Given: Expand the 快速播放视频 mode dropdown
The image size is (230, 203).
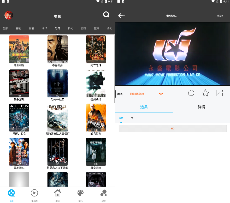Looking at the screenshot, I should [x=161, y=94].
